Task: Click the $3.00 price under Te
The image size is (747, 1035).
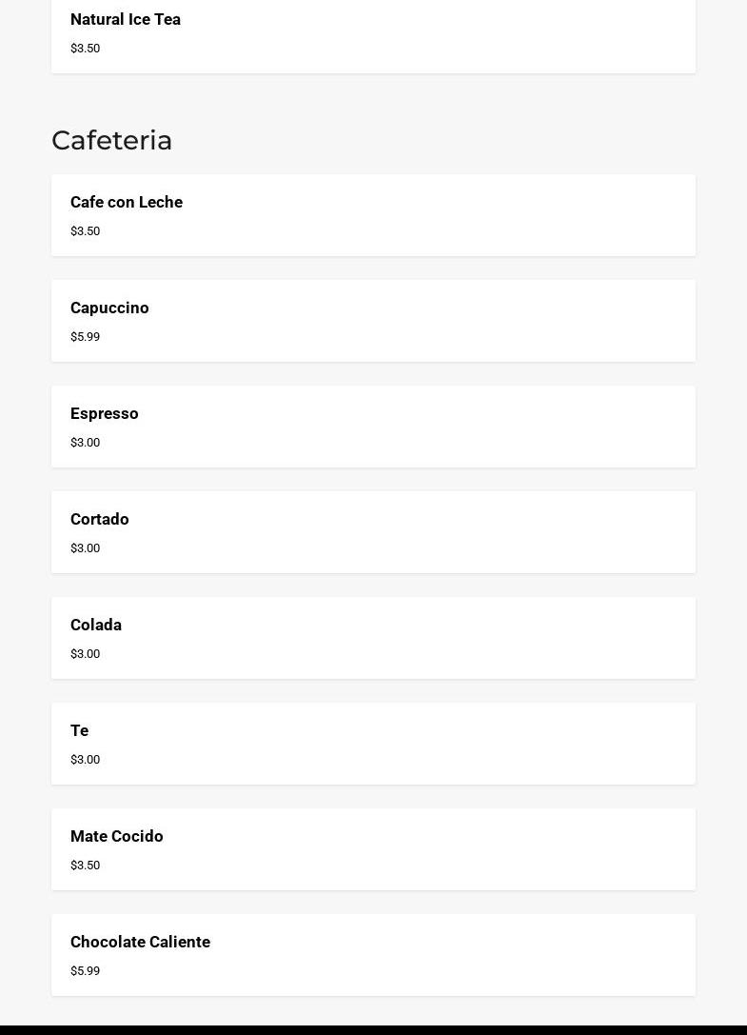Action: [85, 759]
